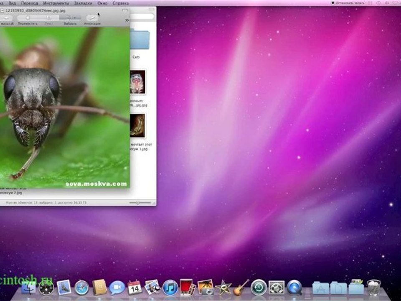Screen dimensions: 401x301
Task: Select the possum jpg thumbnail in Finder
Action: pos(137,82)
